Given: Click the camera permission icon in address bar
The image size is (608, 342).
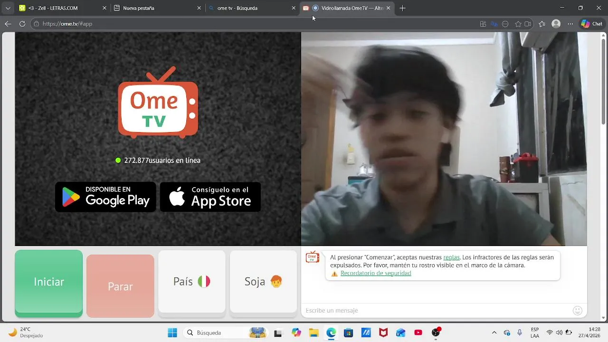Looking at the screenshot, I should [x=528, y=24].
